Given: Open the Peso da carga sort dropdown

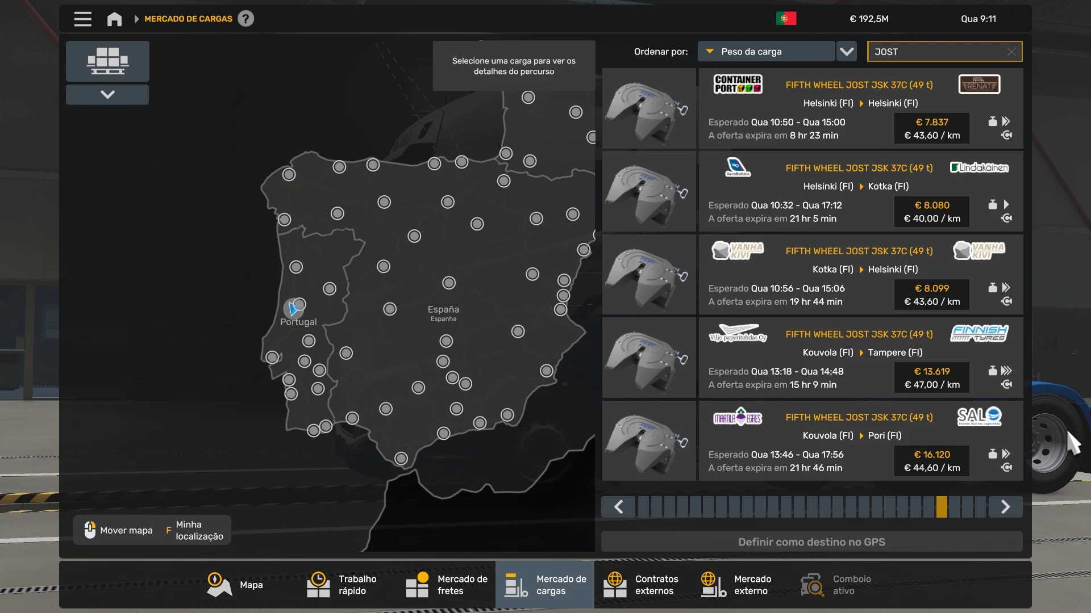Looking at the screenshot, I should tap(766, 52).
